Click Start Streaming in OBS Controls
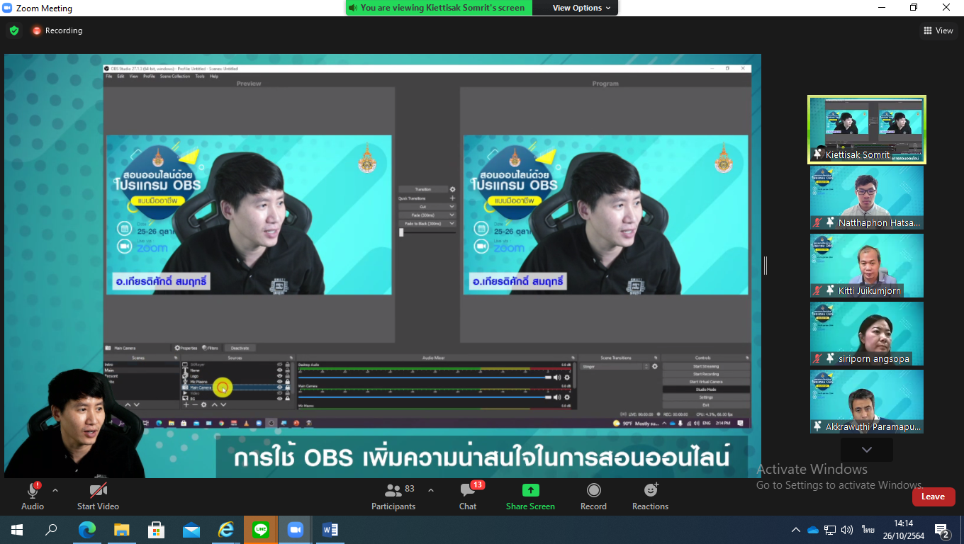The image size is (964, 544). pos(706,366)
